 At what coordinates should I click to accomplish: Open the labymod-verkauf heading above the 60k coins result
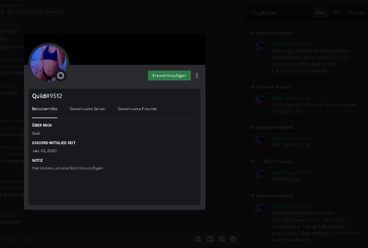point(272,127)
